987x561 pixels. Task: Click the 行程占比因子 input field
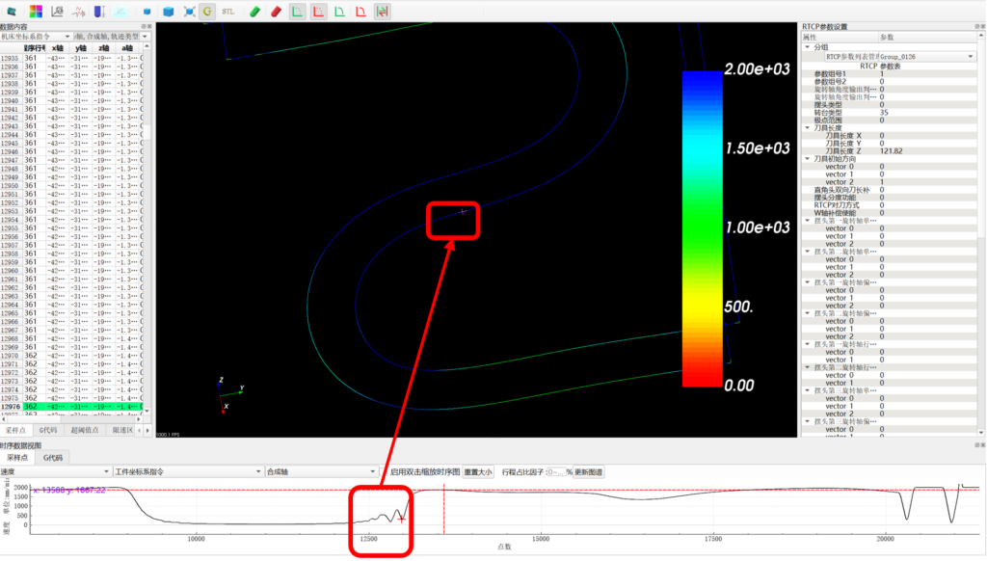point(556,471)
